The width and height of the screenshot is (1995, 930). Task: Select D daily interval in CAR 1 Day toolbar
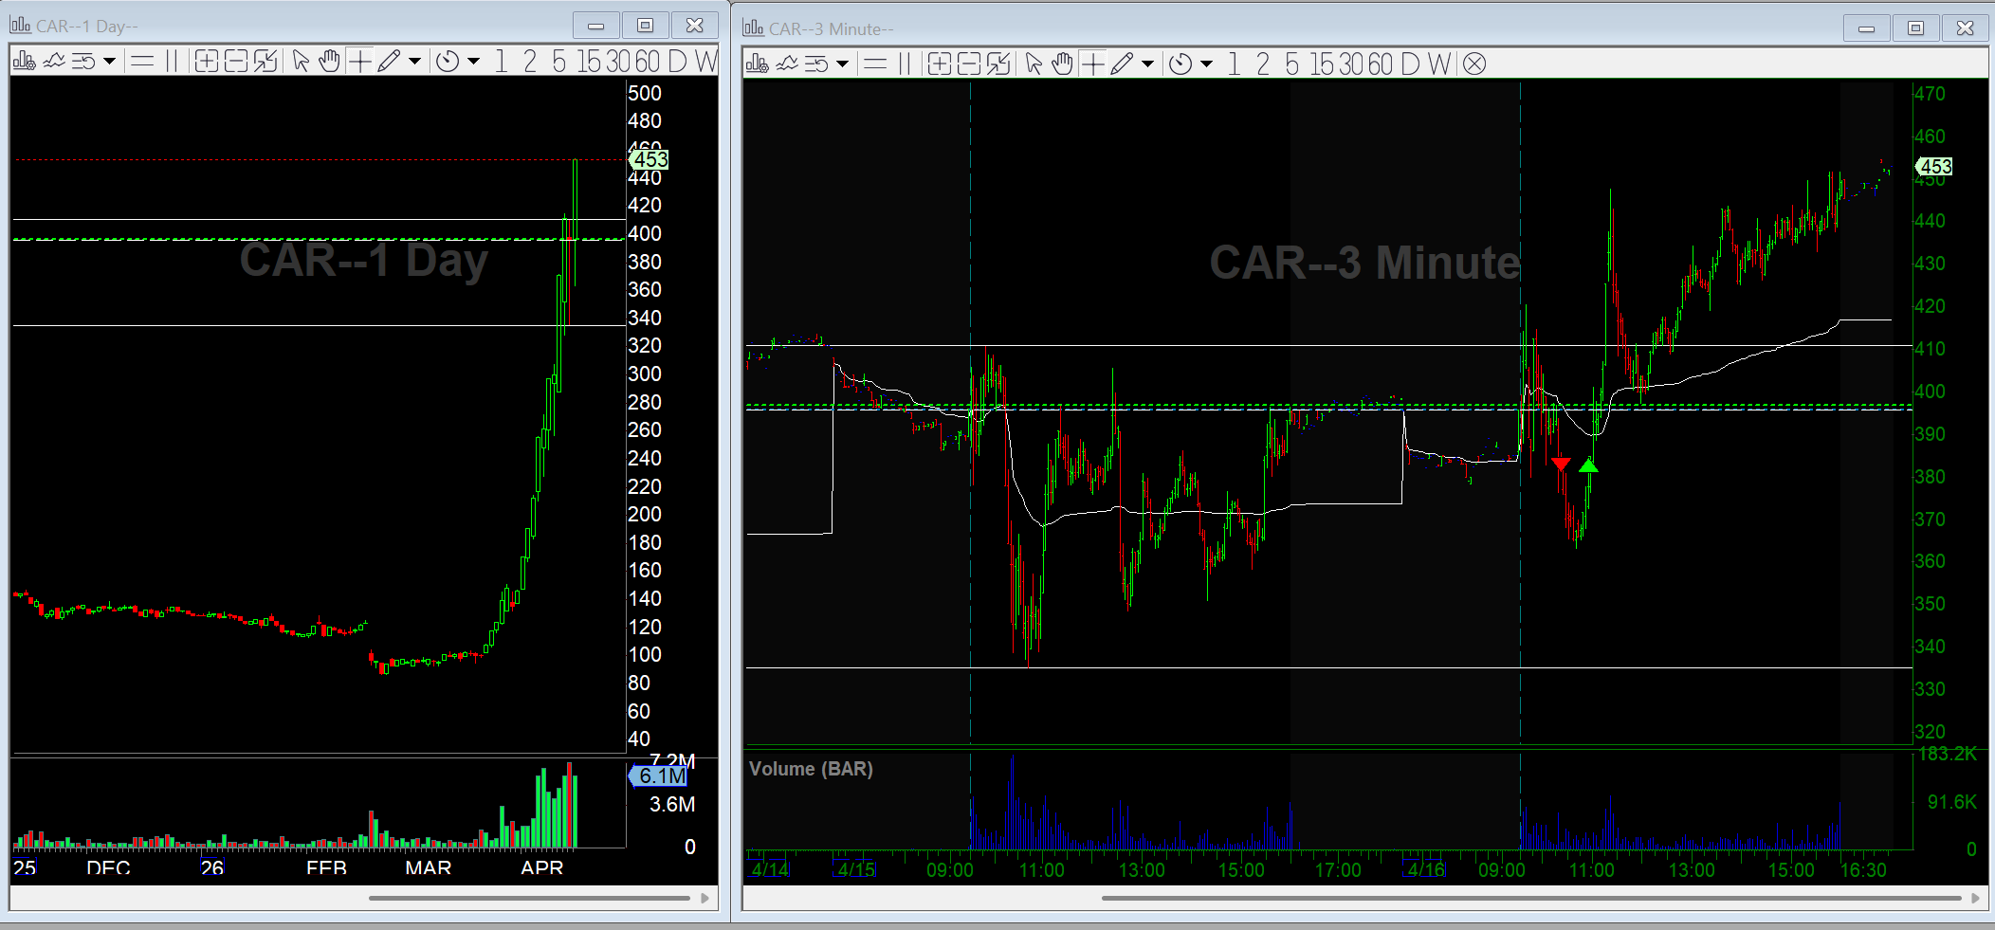click(x=677, y=62)
